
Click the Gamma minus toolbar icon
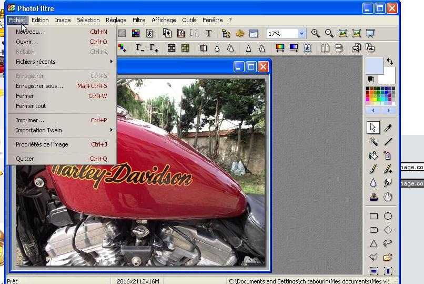coord(140,48)
